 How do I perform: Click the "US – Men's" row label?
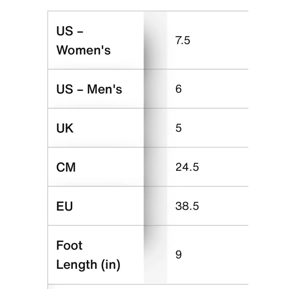(89, 89)
